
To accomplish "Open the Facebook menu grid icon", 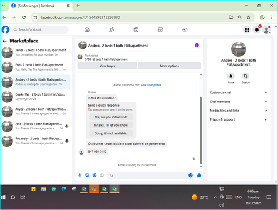I will (x=247, y=29).
